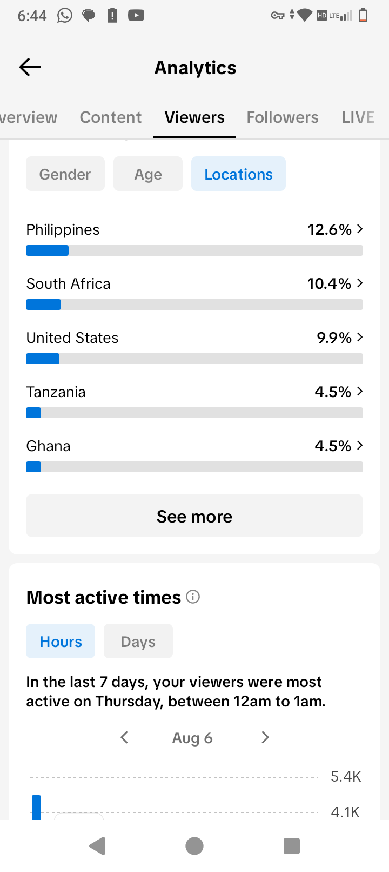Tap the Tanzania percentage progress bar
This screenshot has height=872, width=389.
(x=194, y=413)
